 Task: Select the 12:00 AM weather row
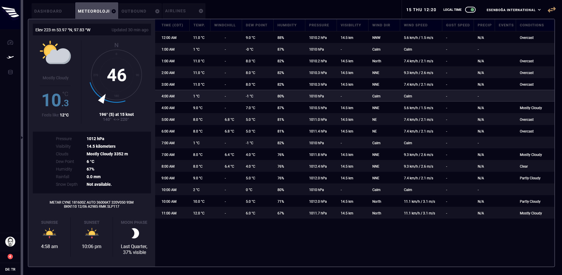pyautogui.click(x=355, y=38)
